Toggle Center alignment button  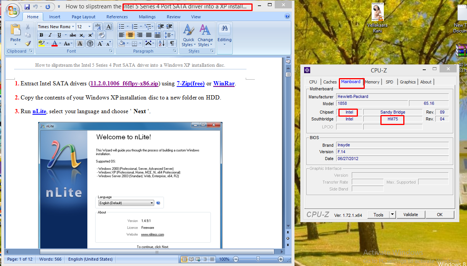[130, 35]
